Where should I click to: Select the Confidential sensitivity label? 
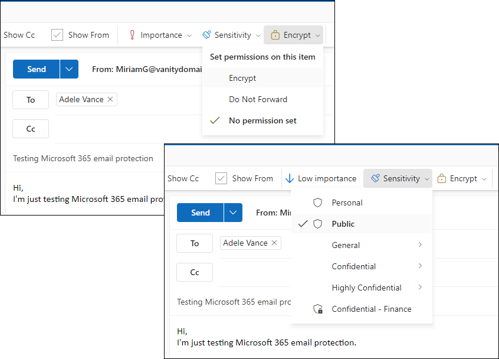tap(362, 266)
